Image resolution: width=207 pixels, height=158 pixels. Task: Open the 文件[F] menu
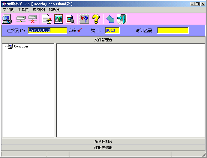(9, 10)
